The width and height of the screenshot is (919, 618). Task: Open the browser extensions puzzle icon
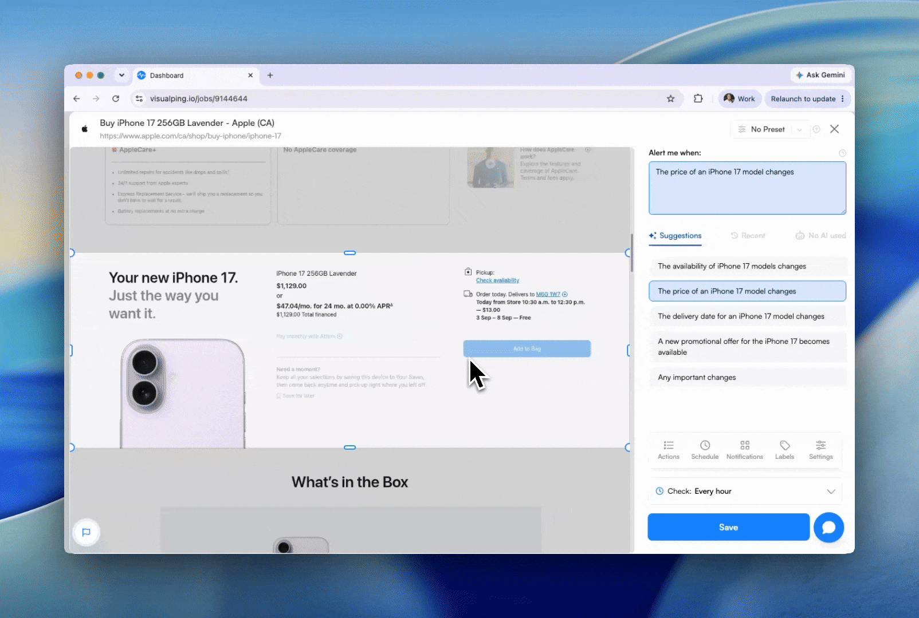[x=698, y=98]
